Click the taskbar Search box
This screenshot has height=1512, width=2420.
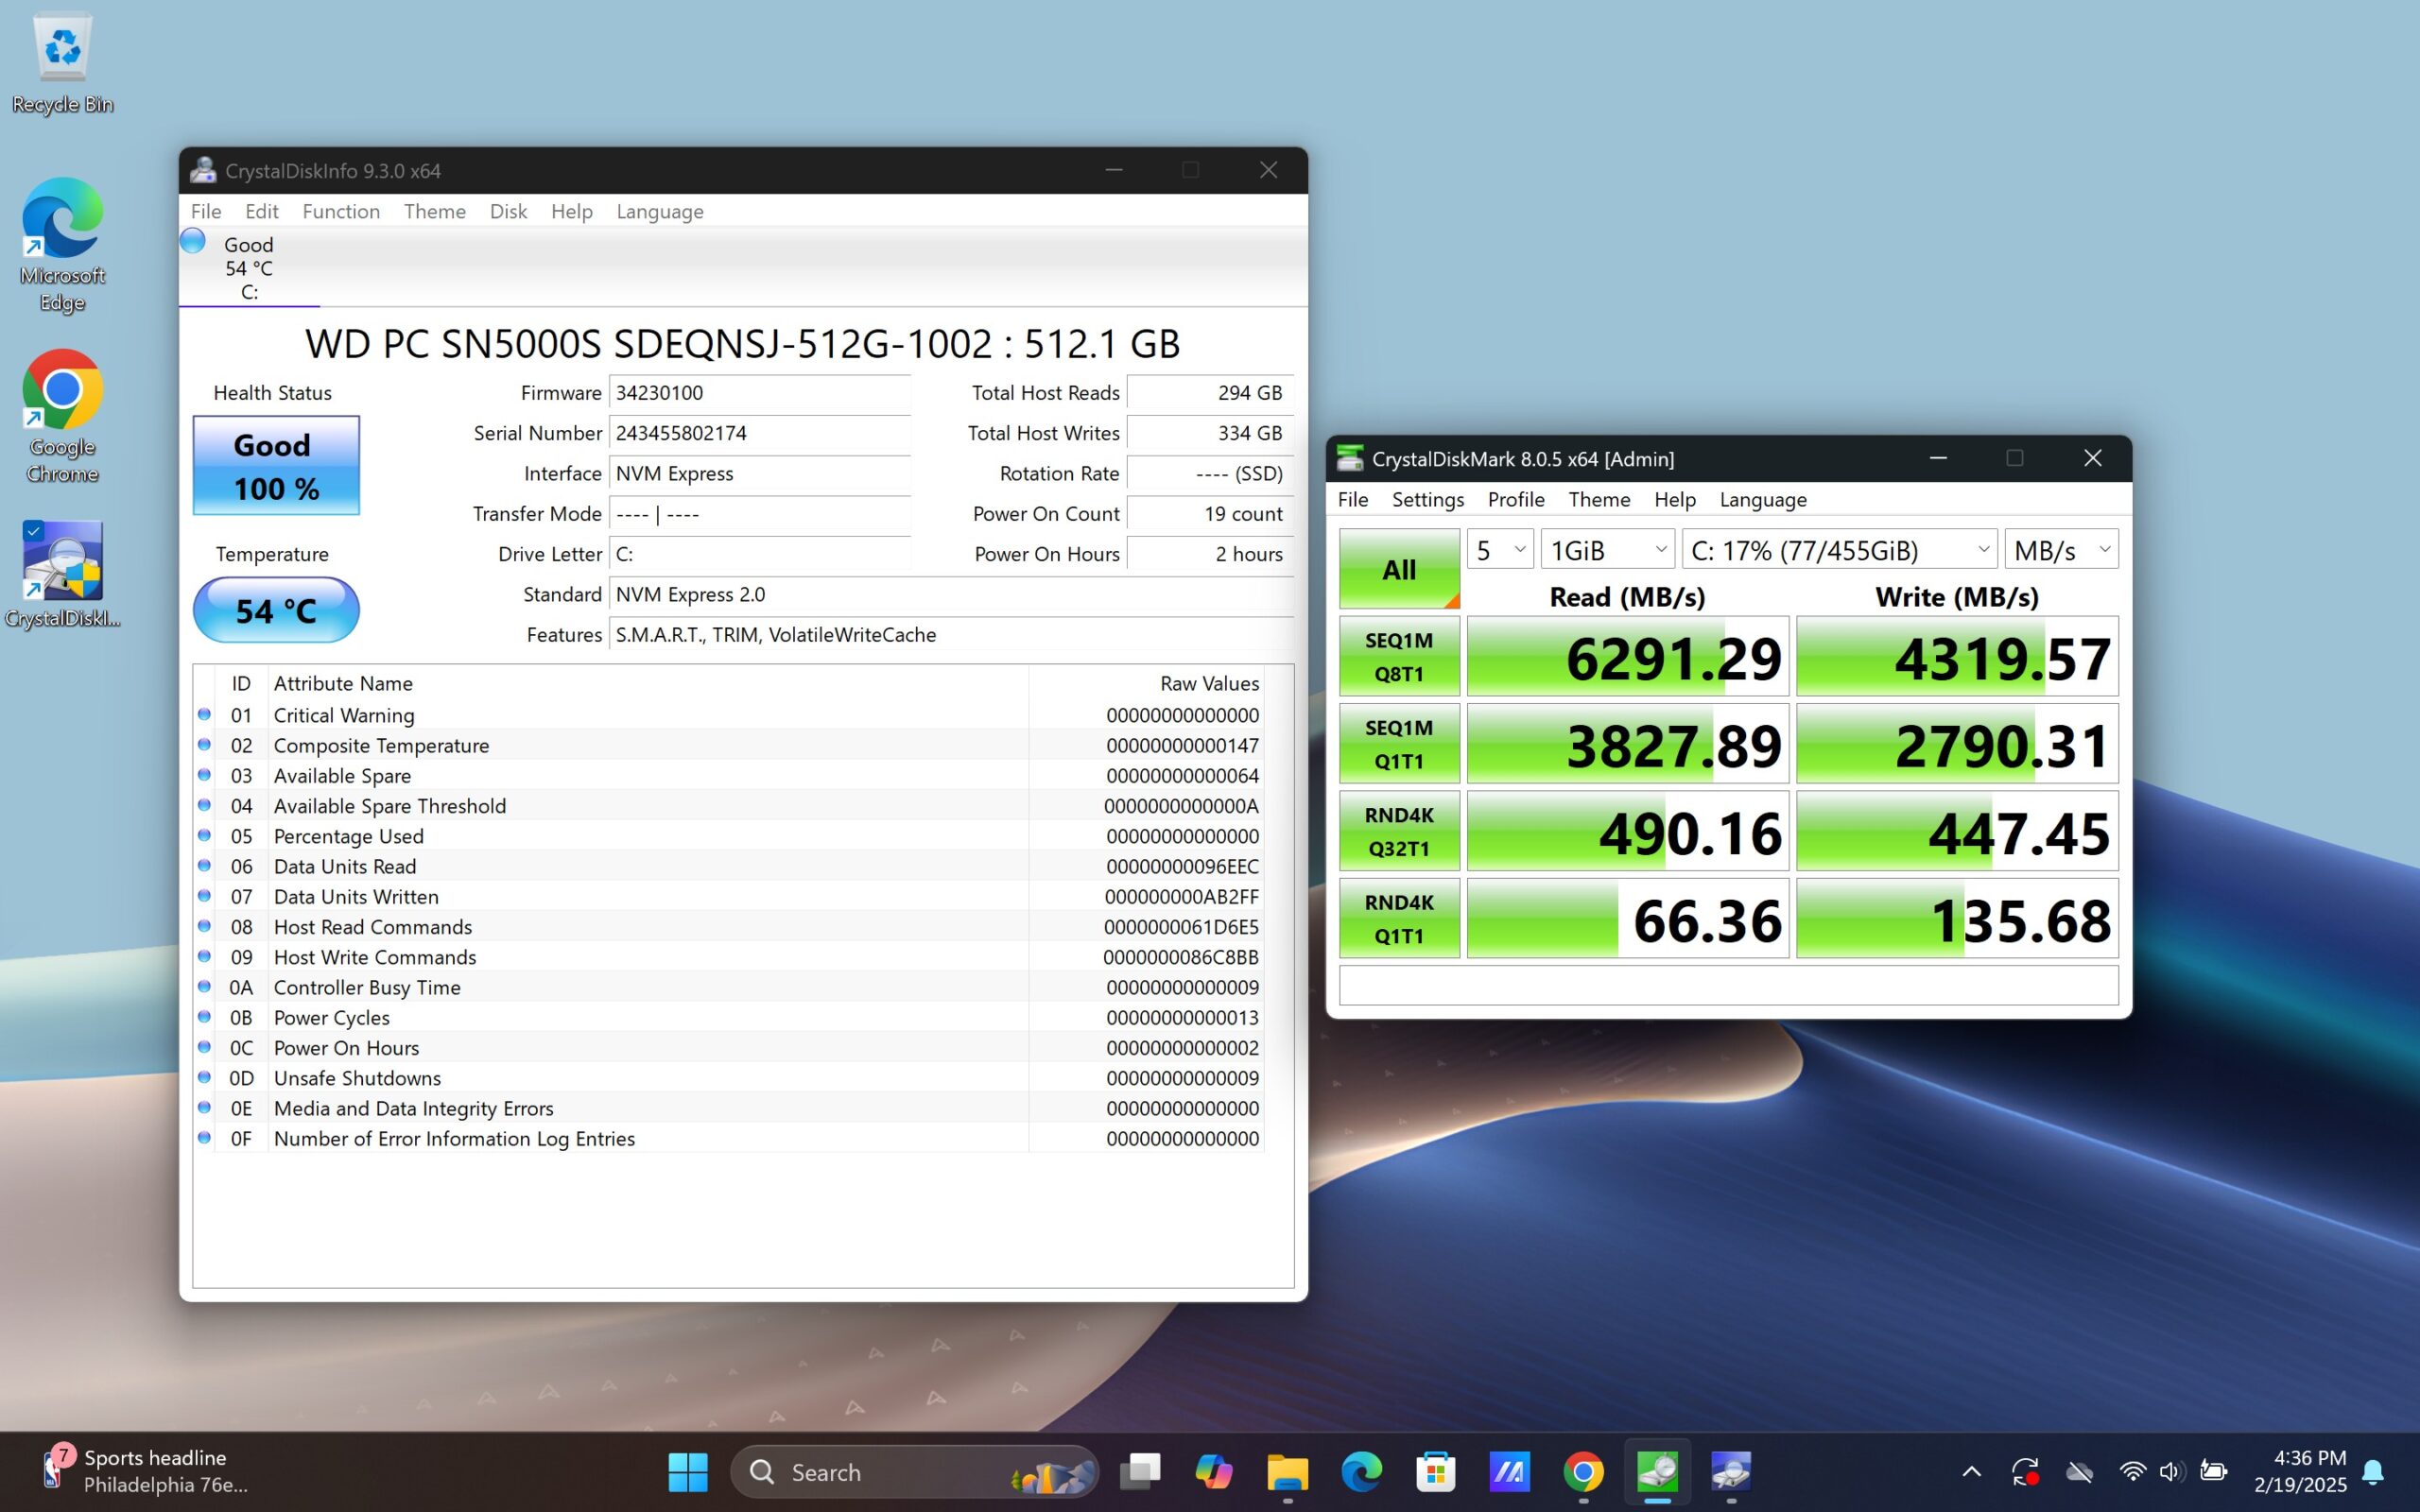coord(914,1472)
